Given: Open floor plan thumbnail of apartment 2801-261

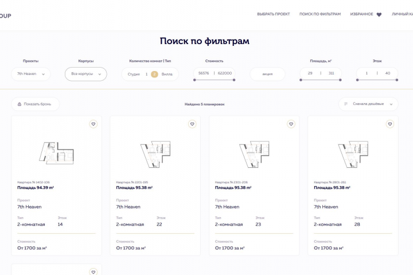Looking at the screenshot, I should click(353, 154).
